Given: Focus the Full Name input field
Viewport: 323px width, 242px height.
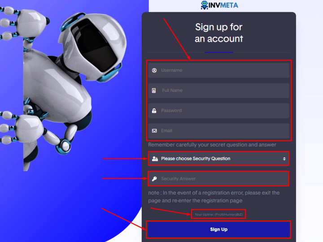Looking at the screenshot, I should click(219, 91).
